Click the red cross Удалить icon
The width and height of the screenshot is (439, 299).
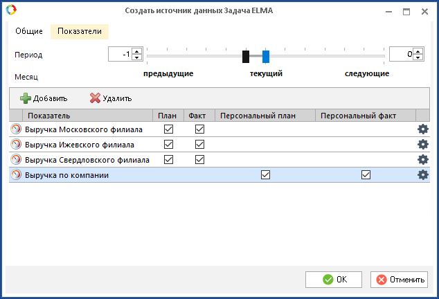click(95, 98)
